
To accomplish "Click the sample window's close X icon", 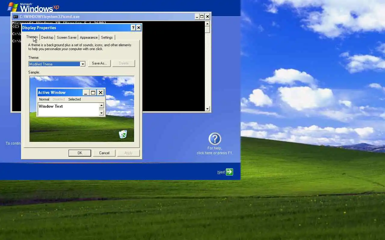I will coord(100,92).
